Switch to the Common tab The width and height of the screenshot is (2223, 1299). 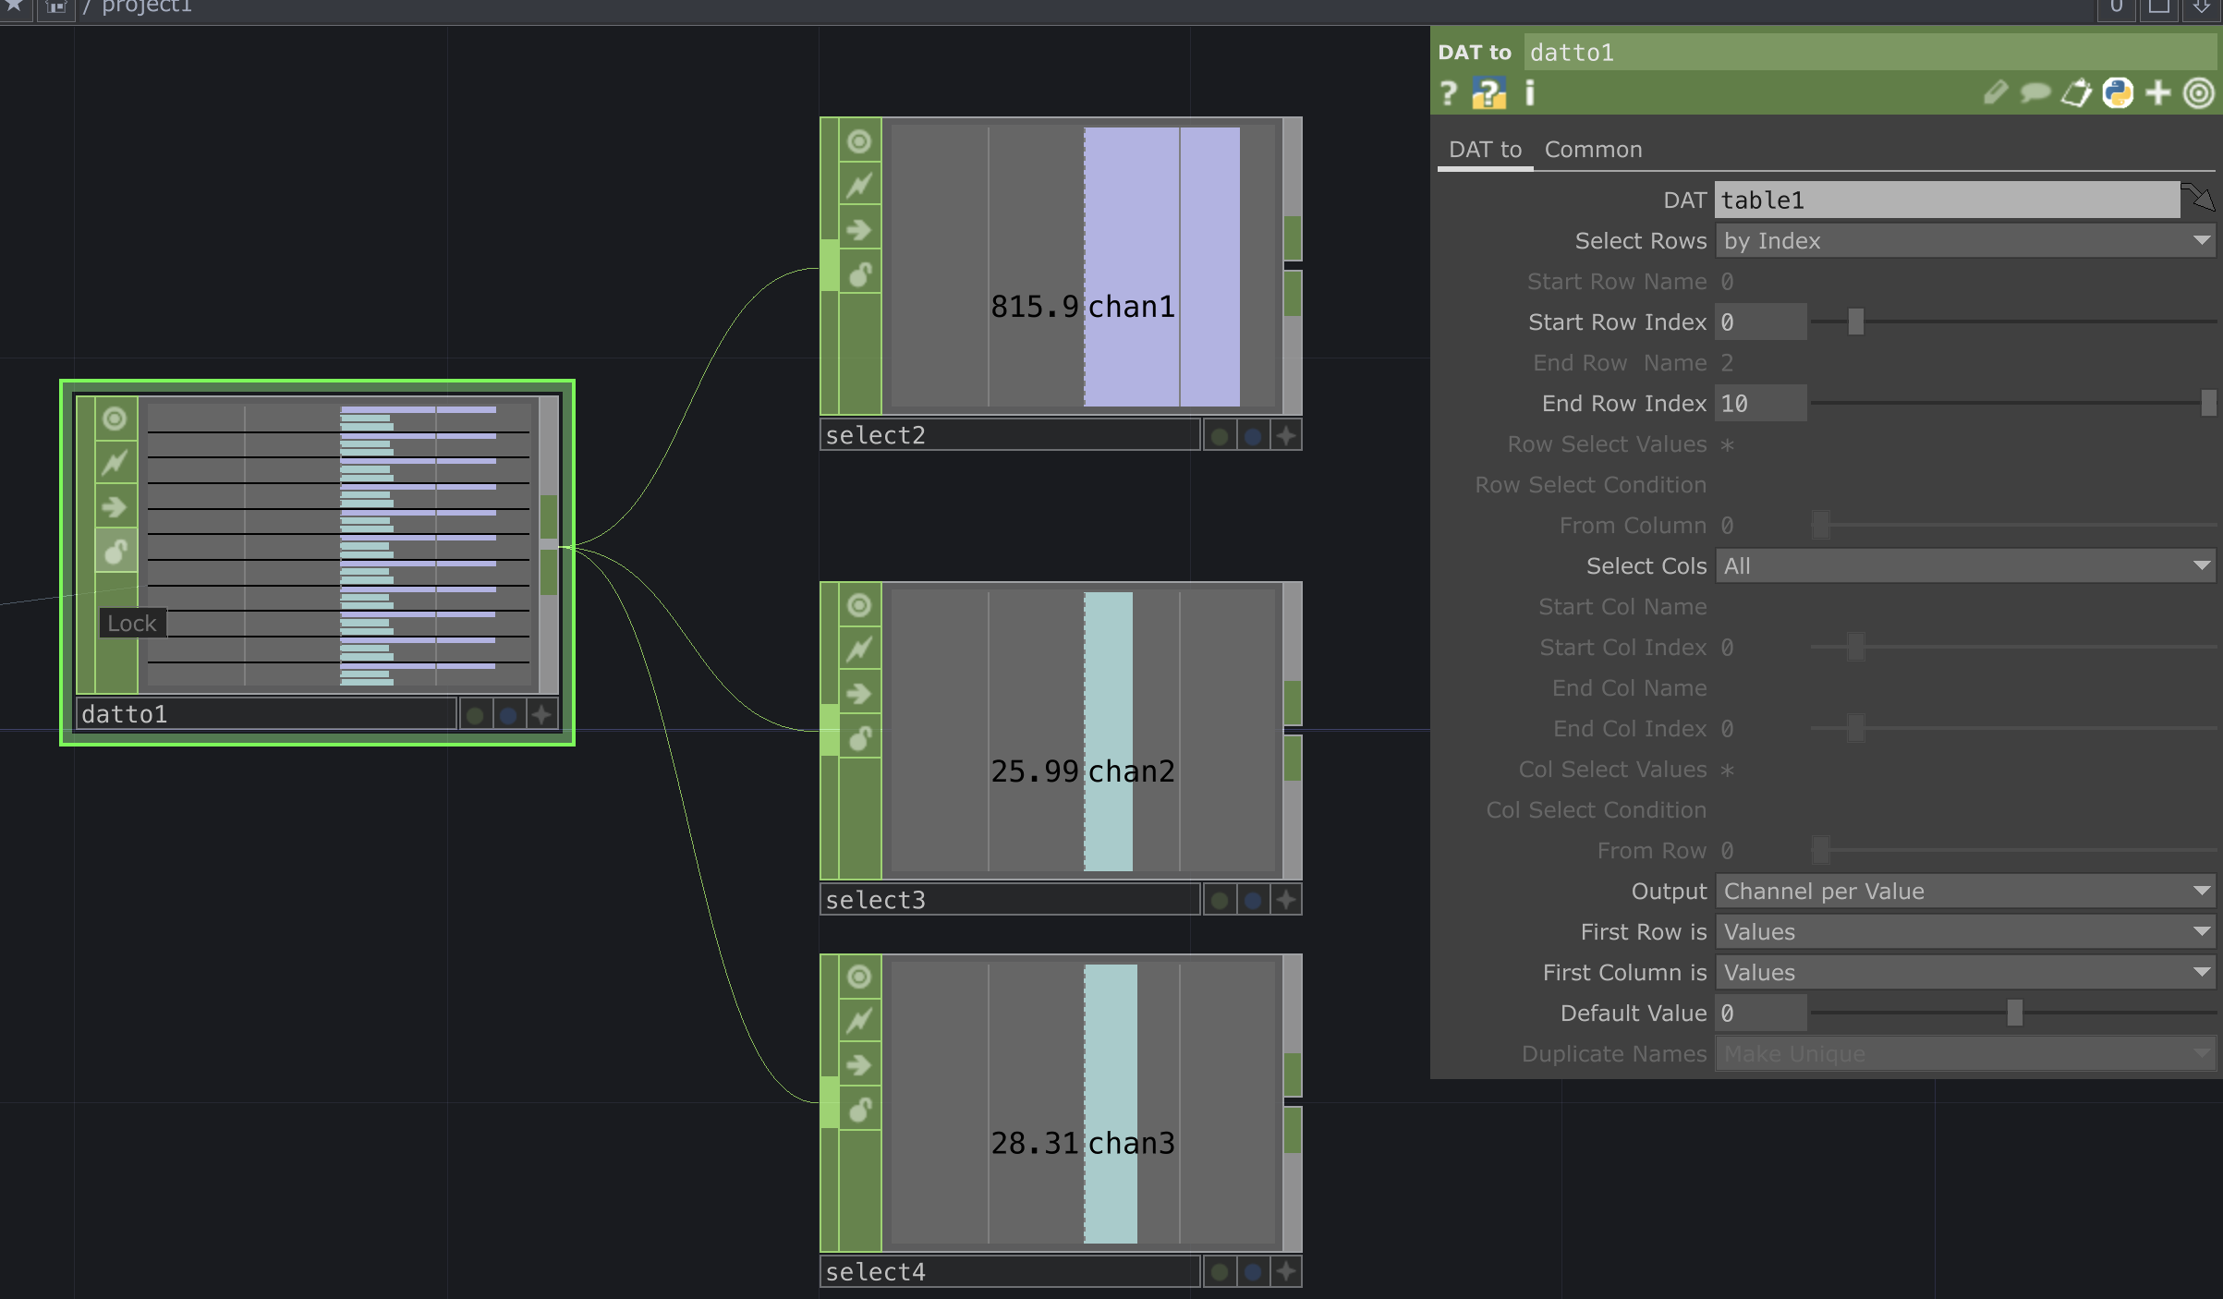point(1593,150)
